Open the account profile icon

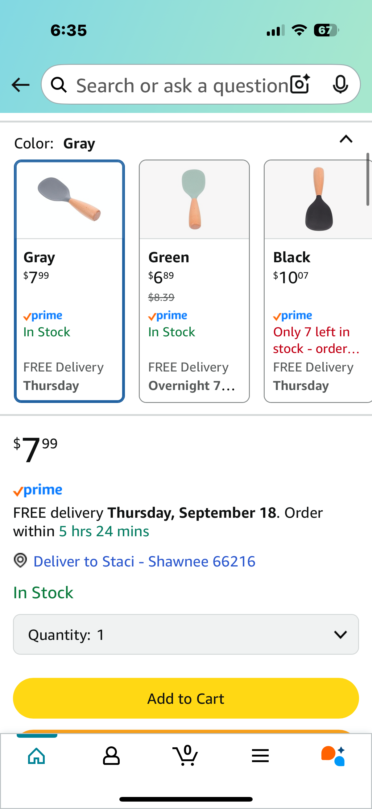click(111, 756)
